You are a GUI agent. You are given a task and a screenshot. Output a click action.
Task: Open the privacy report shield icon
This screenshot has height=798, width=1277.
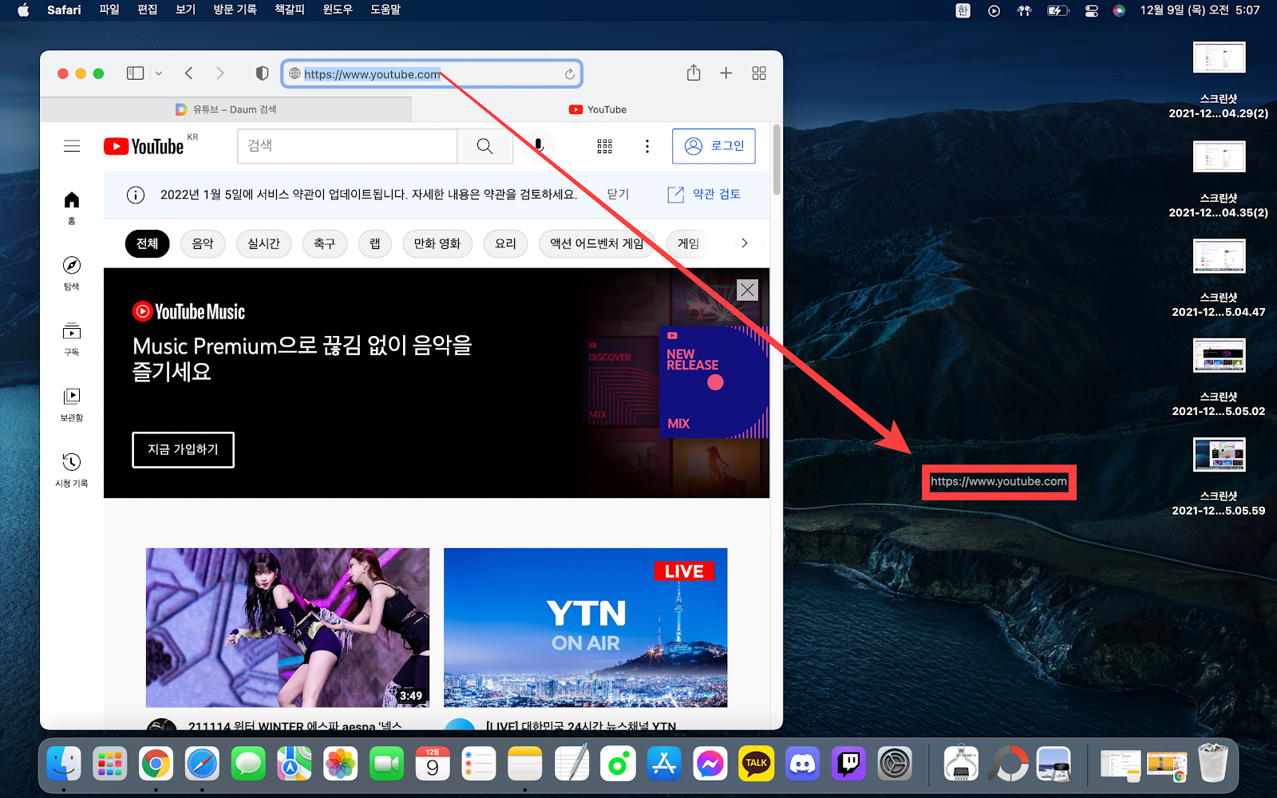[x=262, y=73]
